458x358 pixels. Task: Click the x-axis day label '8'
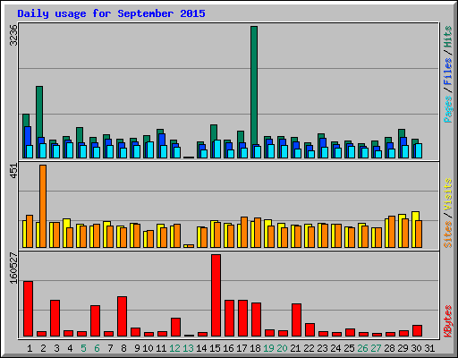(123, 348)
